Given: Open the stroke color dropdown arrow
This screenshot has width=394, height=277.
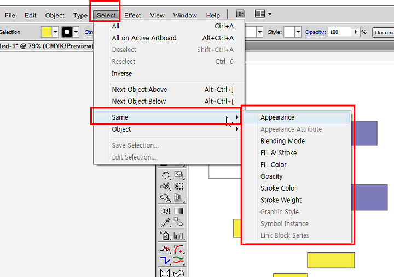Looking at the screenshot, I should click(76, 32).
